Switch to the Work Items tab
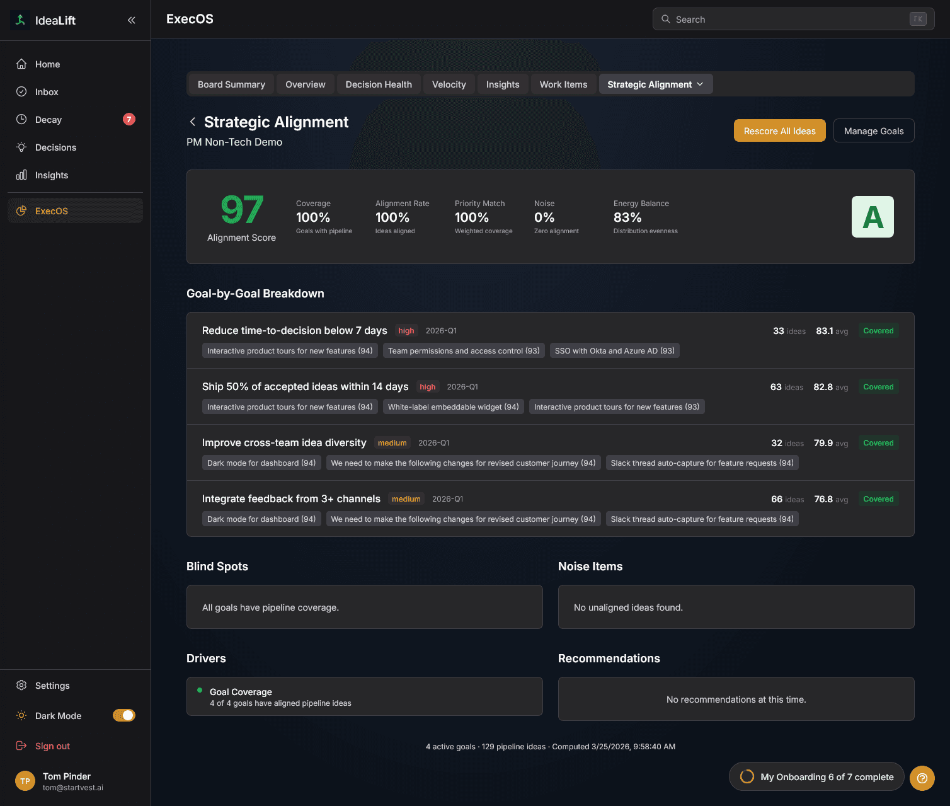Viewport: 950px width, 806px height. tap(563, 84)
